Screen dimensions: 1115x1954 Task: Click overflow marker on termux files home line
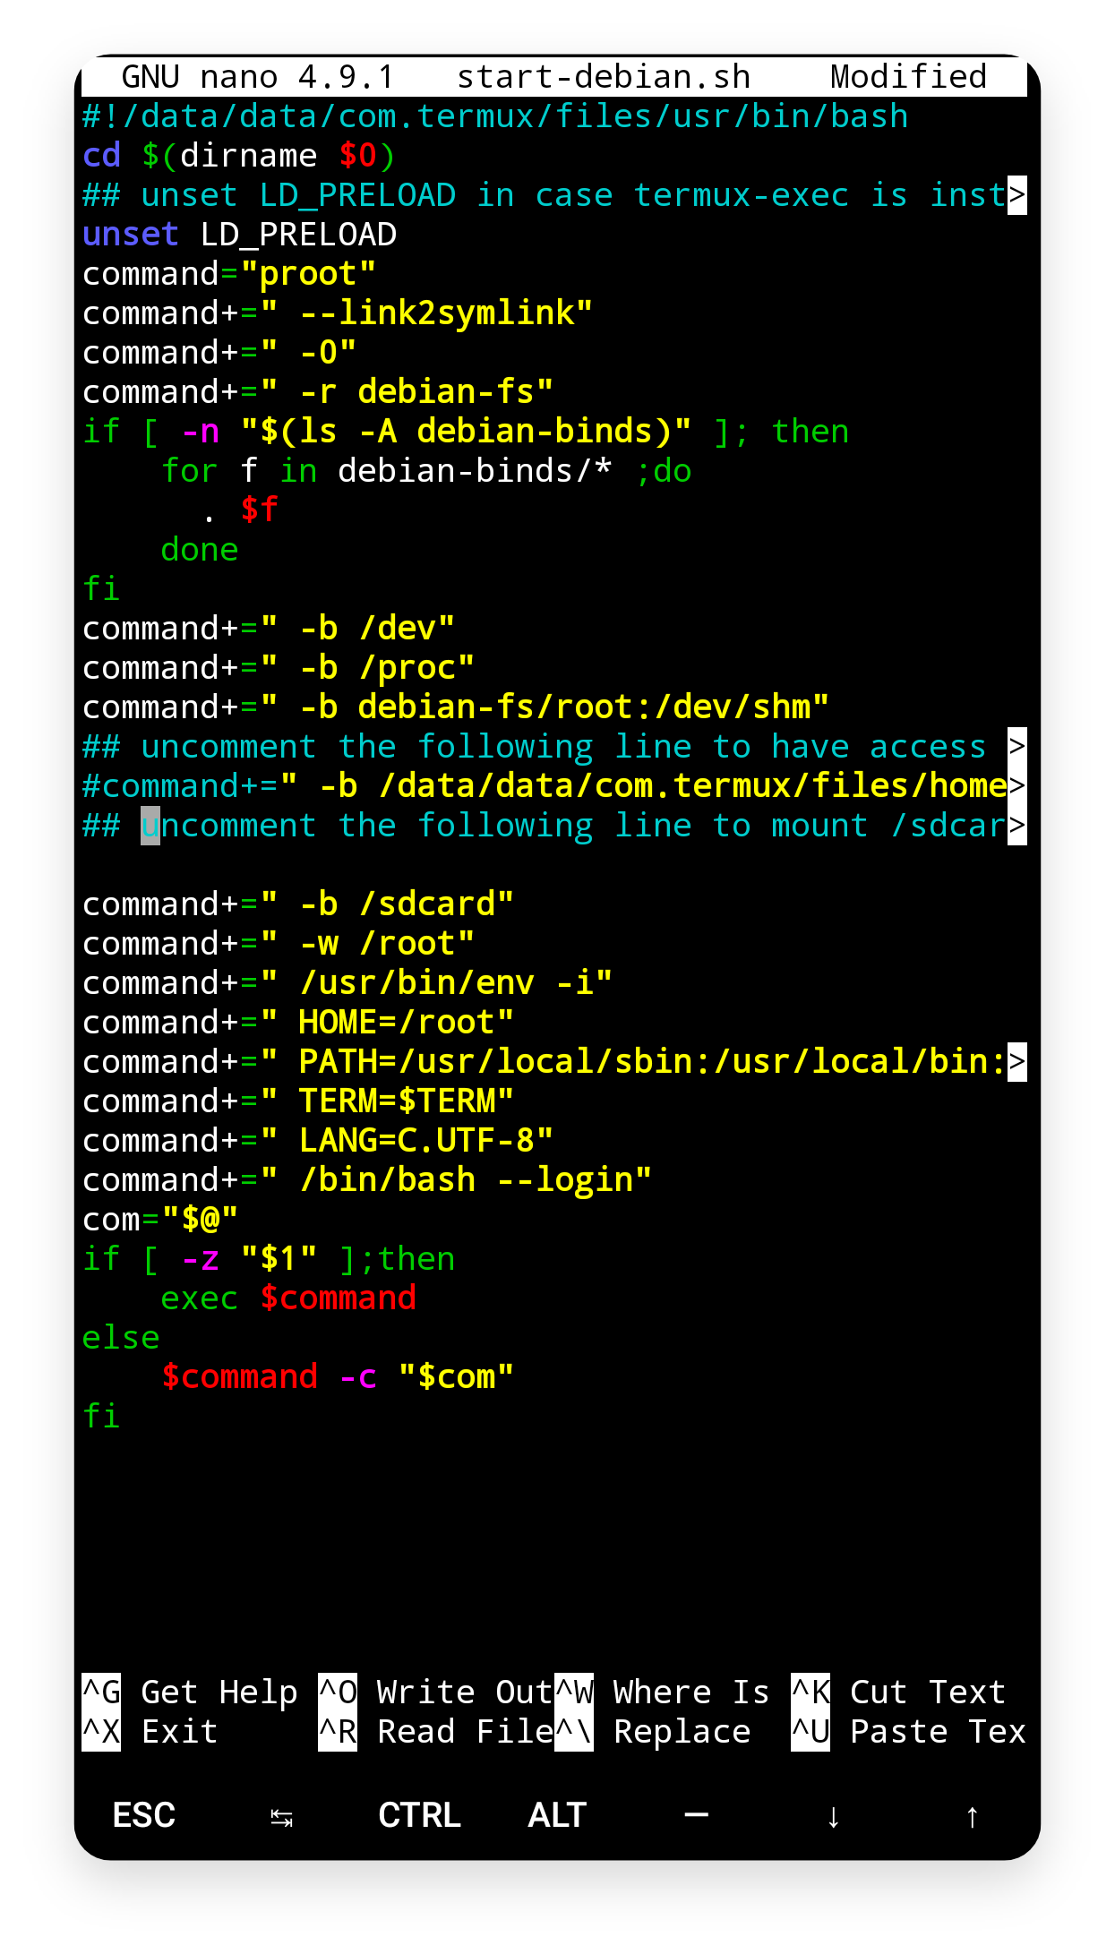tap(1016, 786)
